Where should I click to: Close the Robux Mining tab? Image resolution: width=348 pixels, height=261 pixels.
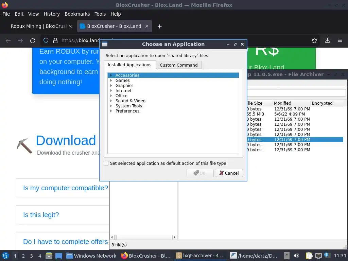pos(70,26)
